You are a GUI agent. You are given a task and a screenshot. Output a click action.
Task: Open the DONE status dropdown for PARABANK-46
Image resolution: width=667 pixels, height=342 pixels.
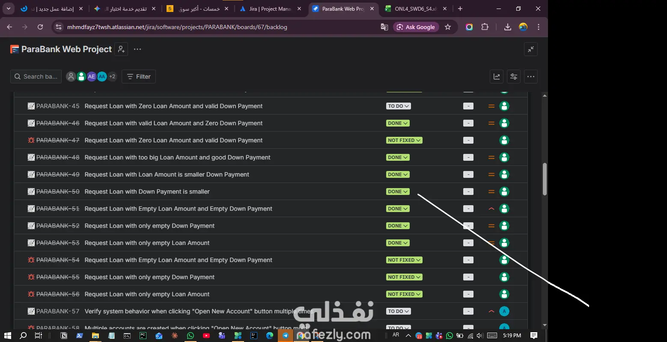coord(398,123)
